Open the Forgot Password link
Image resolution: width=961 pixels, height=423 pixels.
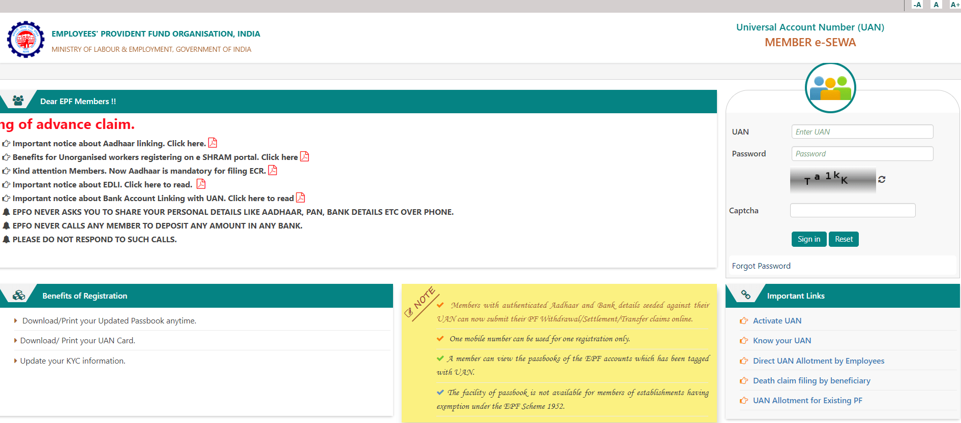(x=761, y=266)
